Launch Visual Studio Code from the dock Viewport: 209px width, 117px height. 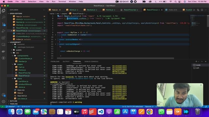click(x=101, y=112)
